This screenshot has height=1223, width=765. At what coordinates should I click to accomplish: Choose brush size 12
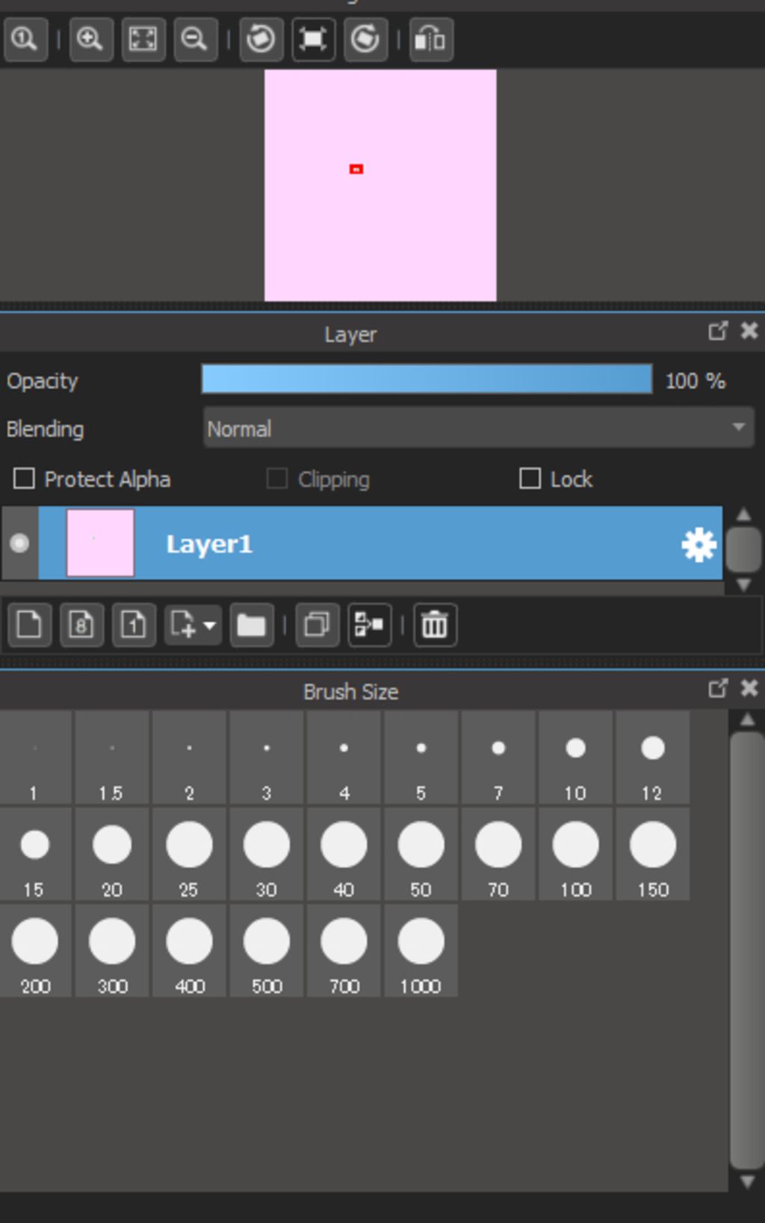coord(653,758)
